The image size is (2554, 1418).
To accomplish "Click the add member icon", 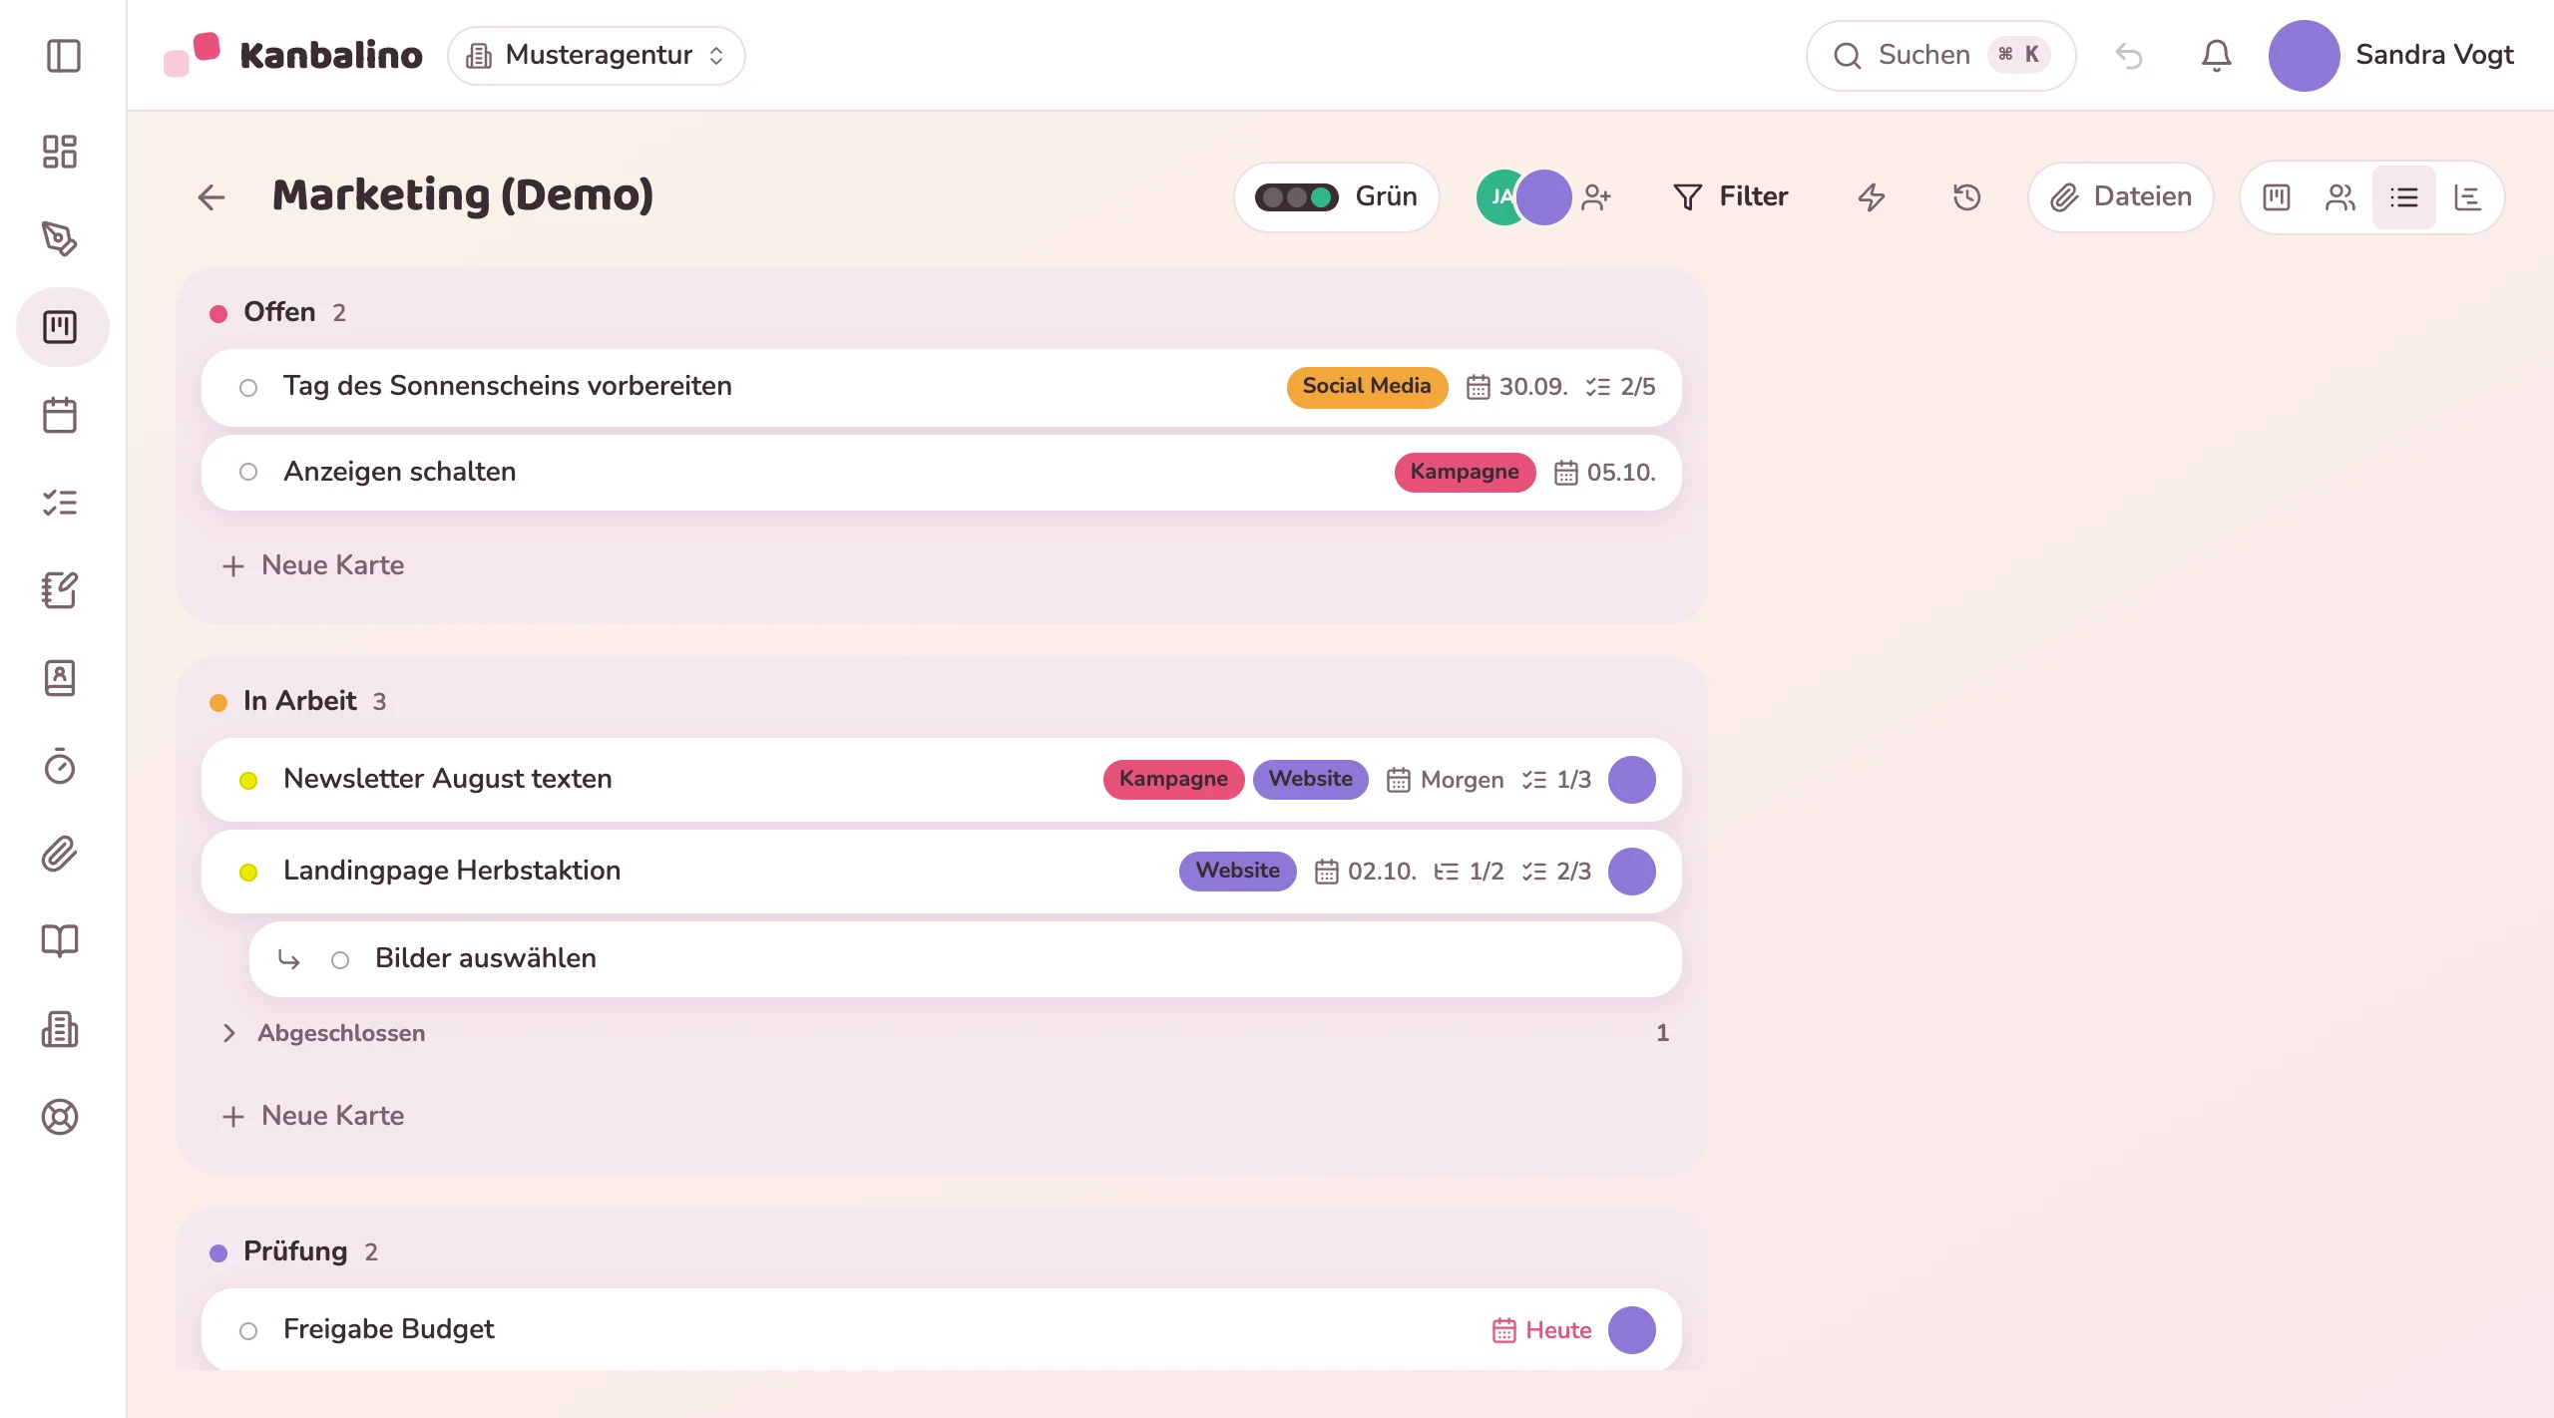I will [x=1596, y=197].
